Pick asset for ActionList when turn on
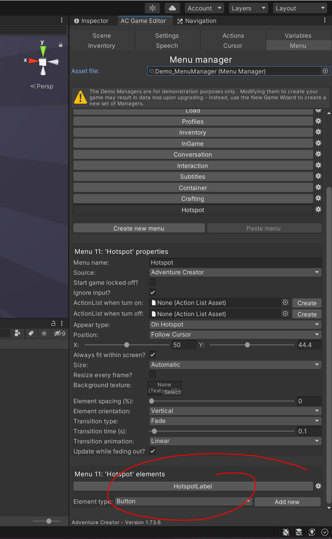 [x=285, y=302]
